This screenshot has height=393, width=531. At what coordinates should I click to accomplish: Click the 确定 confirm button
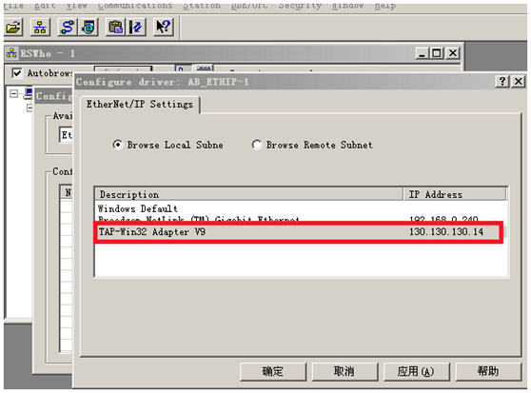point(273,372)
